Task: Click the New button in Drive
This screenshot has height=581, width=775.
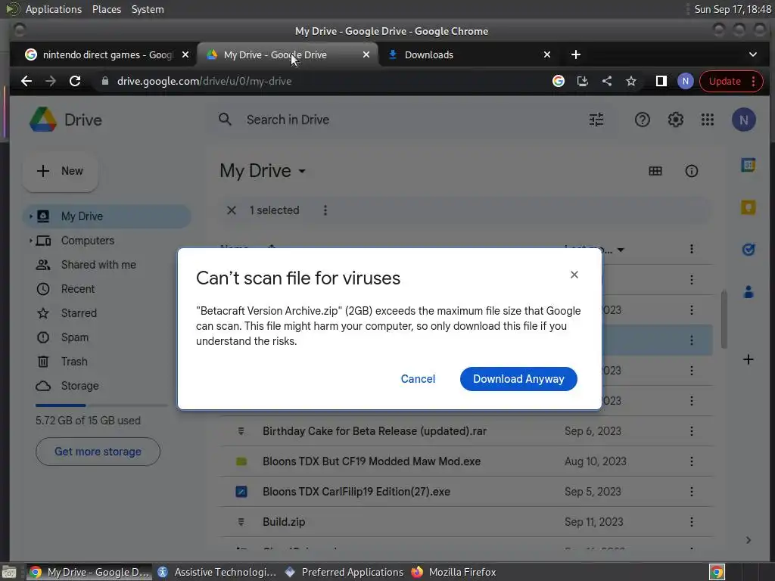Action: click(x=61, y=171)
